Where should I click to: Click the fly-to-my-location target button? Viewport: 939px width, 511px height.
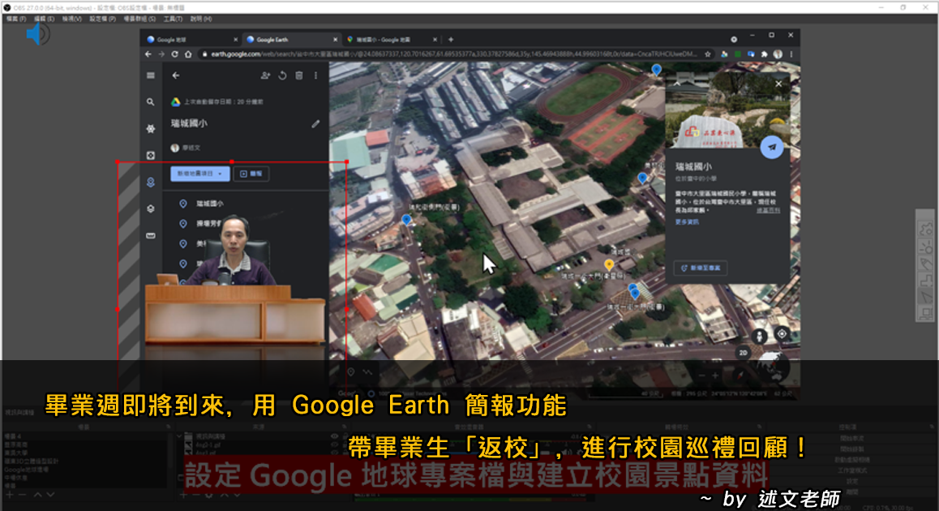coord(782,334)
